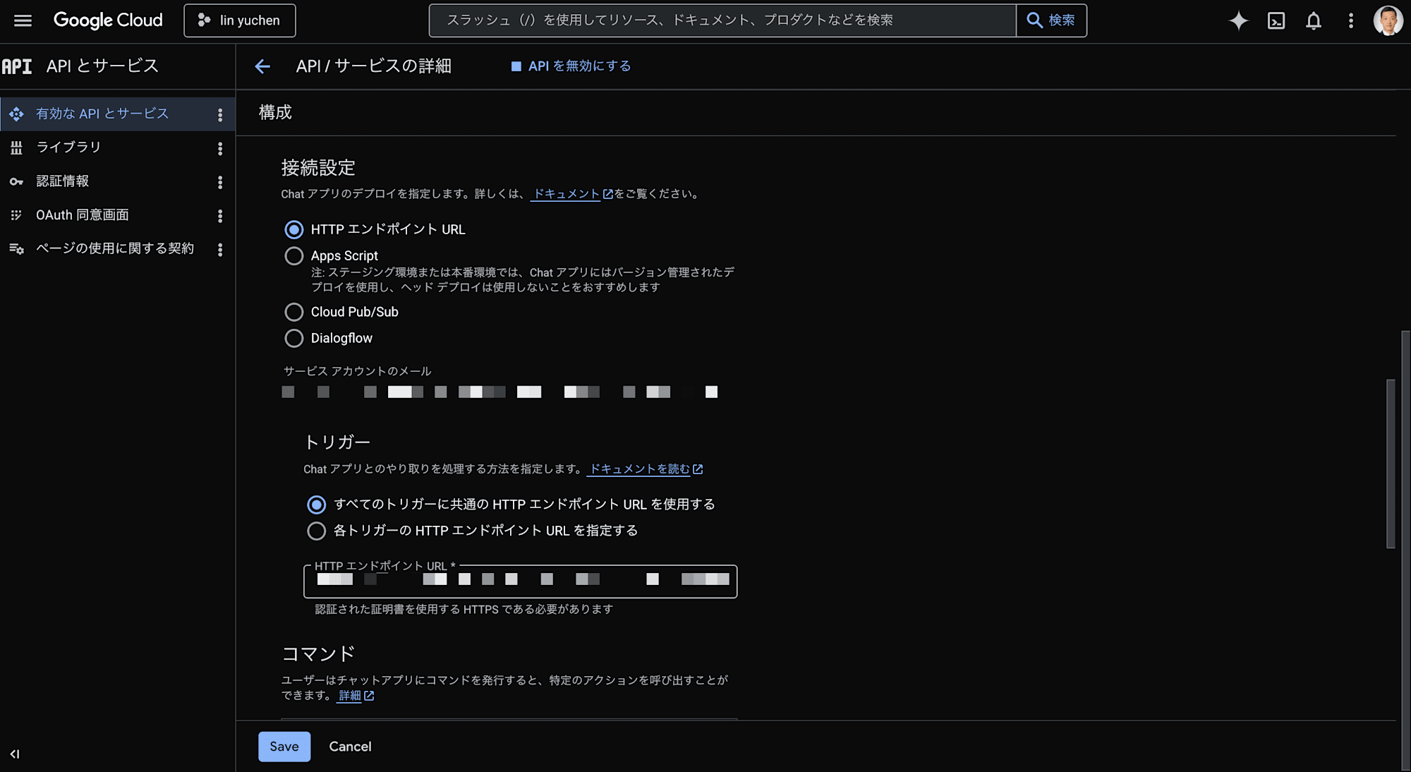Click the サービス アカウントのメール label
The height and width of the screenshot is (772, 1411).
(357, 371)
